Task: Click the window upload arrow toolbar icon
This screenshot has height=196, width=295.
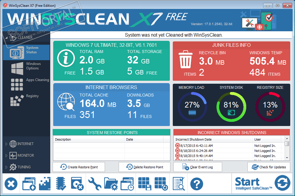Action: [x=29, y=184]
